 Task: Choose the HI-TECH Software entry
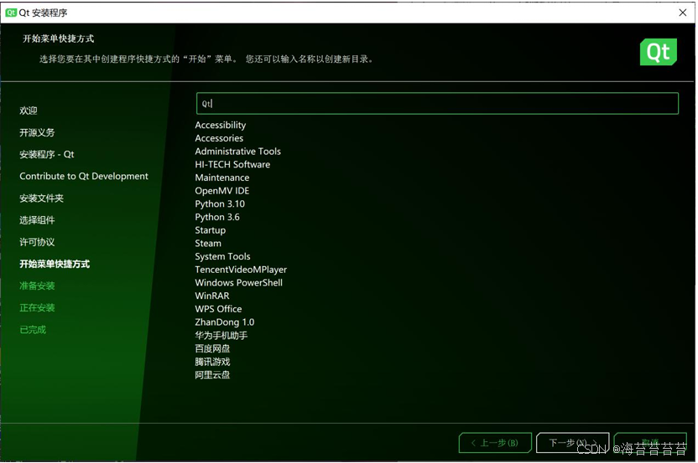point(232,164)
